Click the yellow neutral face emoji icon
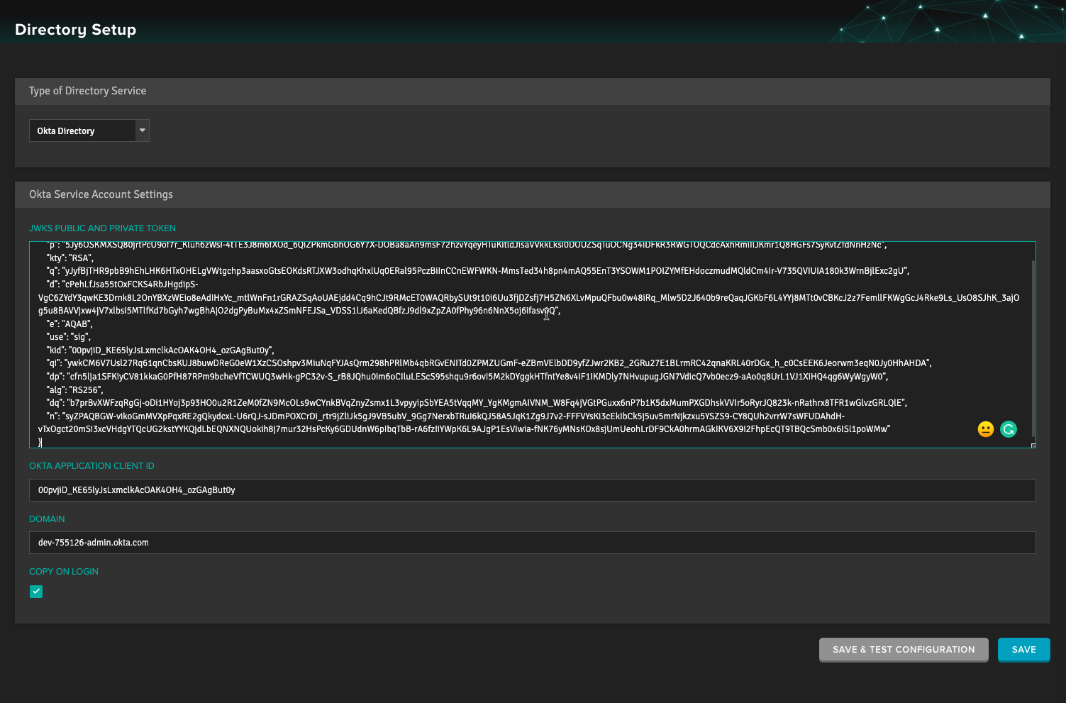Viewport: 1066px width, 703px height. click(986, 429)
